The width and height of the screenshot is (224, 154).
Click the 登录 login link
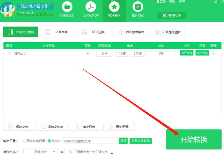(161, 1)
